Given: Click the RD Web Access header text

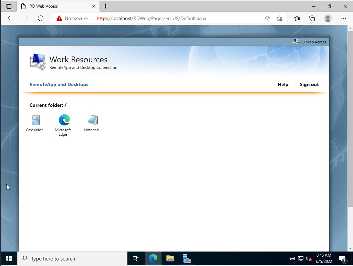Looking at the screenshot, I should (313, 42).
